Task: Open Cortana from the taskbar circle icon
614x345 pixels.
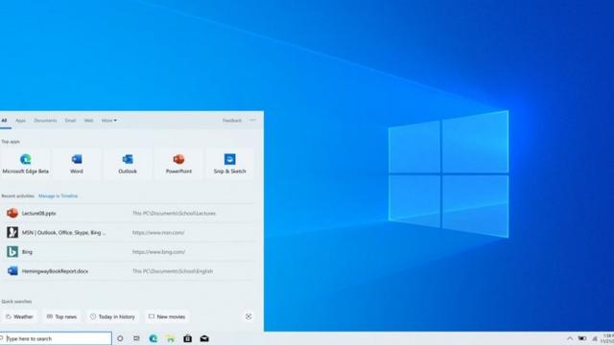Action: coord(120,338)
